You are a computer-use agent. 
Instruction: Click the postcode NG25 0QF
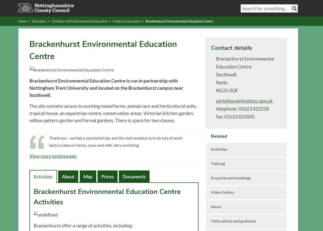(x=227, y=91)
